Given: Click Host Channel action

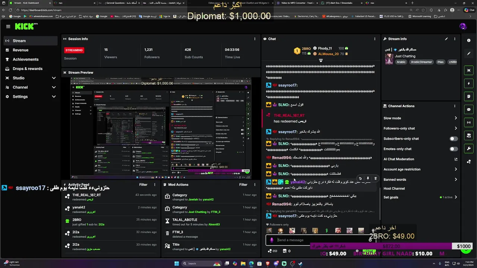Looking at the screenshot, I should click(394, 188).
